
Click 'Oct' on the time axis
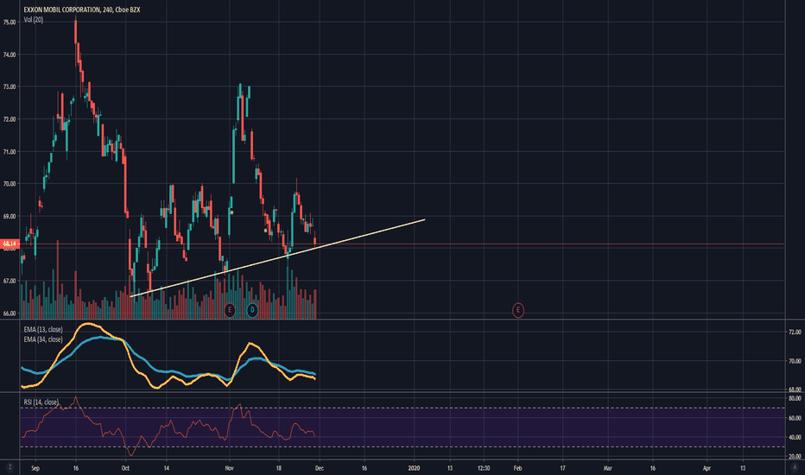(x=125, y=468)
